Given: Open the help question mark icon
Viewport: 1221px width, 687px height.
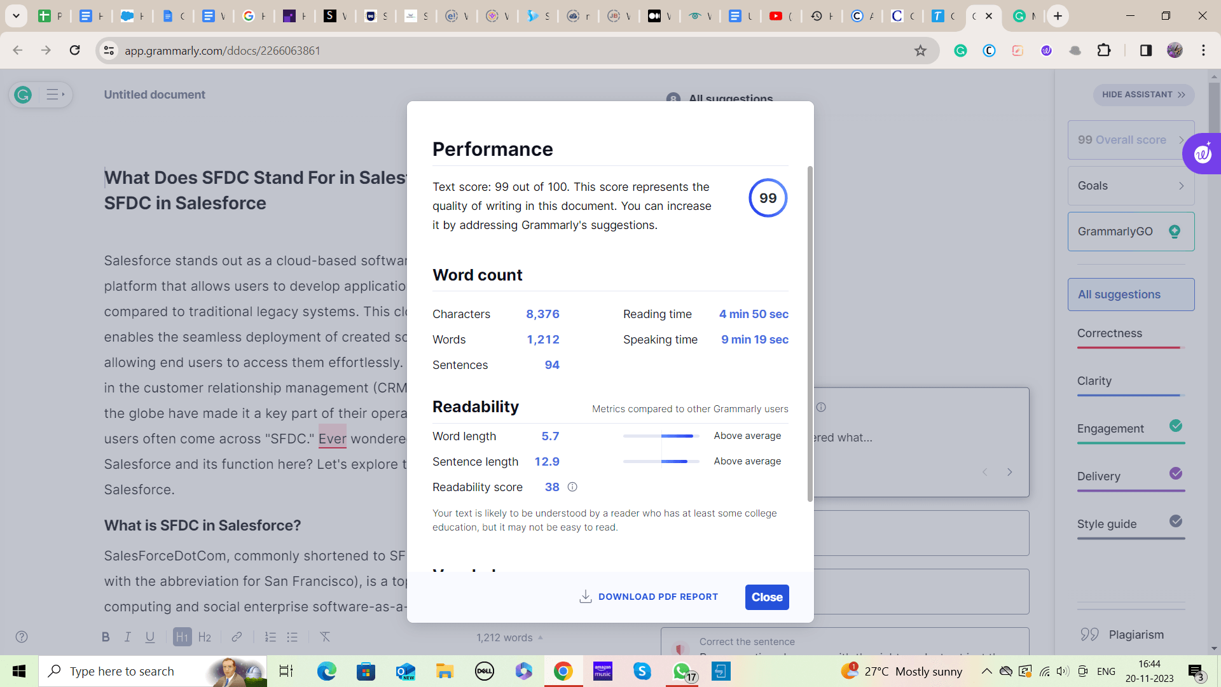Looking at the screenshot, I should (22, 637).
